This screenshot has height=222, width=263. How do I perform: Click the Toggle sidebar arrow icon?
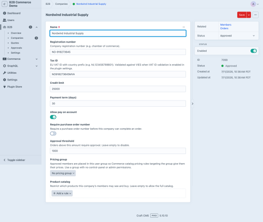4,160
